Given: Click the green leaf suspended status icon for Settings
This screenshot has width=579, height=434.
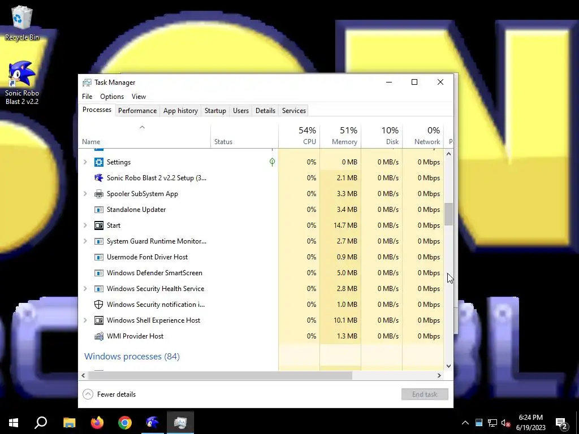Looking at the screenshot, I should [272, 162].
